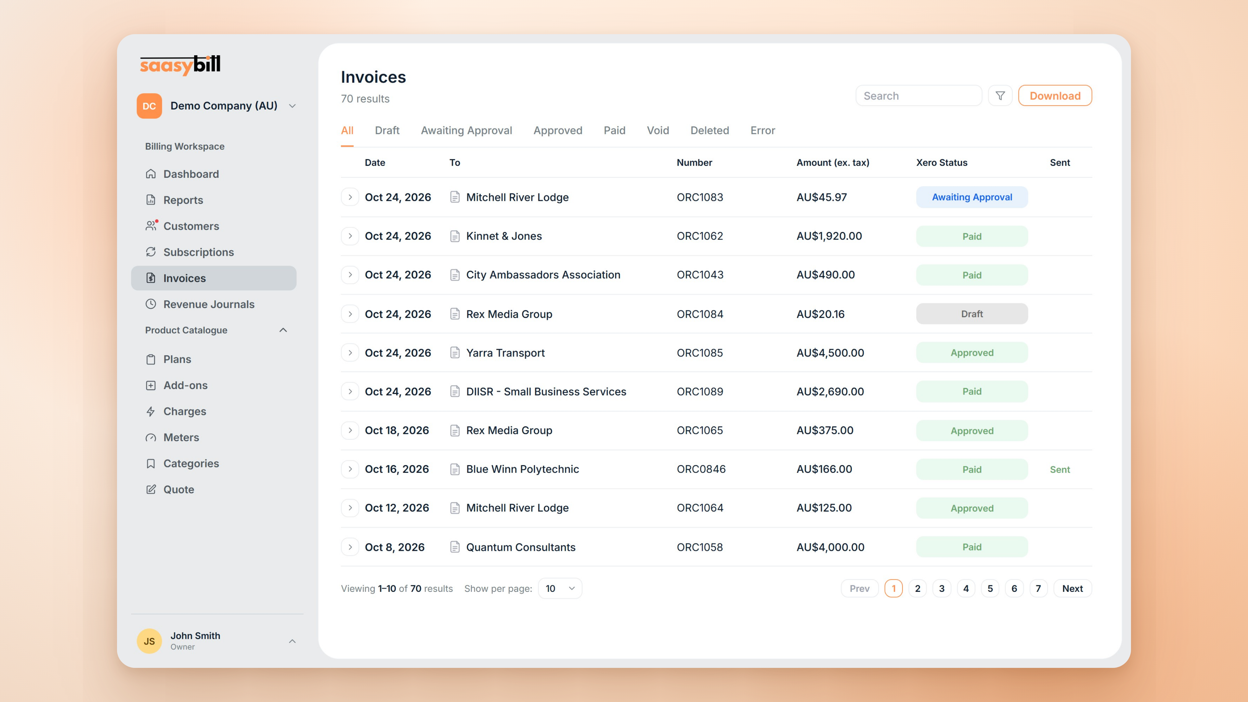Click the amount AU$4,500.00
Viewport: 1248px width, 702px height.
point(830,353)
